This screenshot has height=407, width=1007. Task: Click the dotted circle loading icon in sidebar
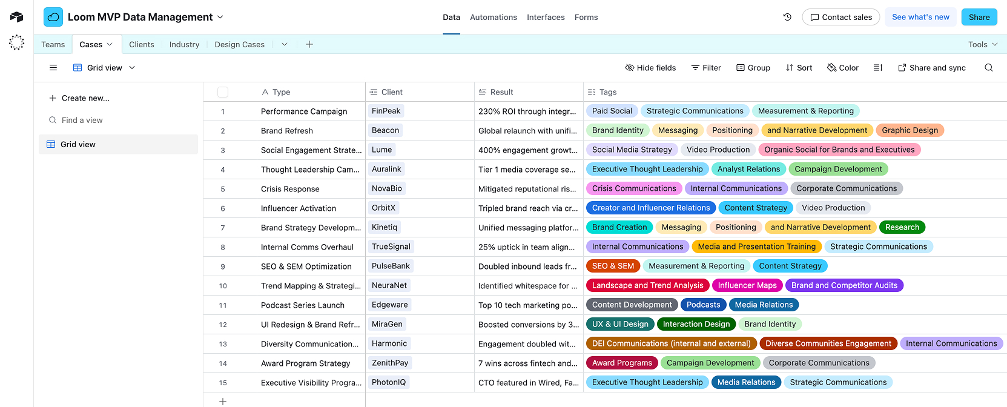click(16, 42)
